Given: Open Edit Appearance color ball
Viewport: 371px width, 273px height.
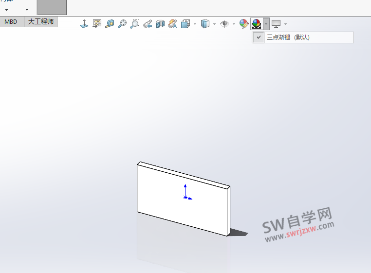Looking at the screenshot, I should tap(244, 24).
